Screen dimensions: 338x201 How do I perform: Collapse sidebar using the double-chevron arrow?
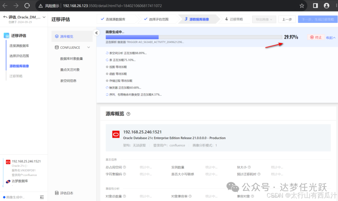click(97, 33)
